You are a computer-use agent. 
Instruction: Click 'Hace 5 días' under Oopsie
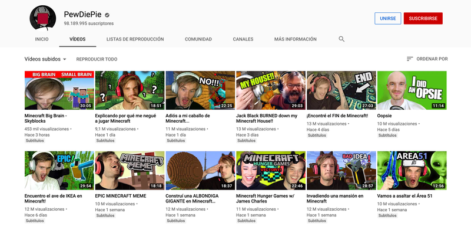(389, 130)
